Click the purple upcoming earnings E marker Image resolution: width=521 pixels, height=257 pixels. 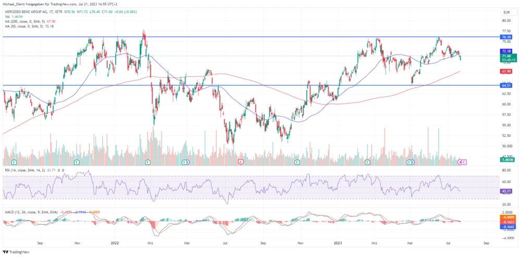464,162
